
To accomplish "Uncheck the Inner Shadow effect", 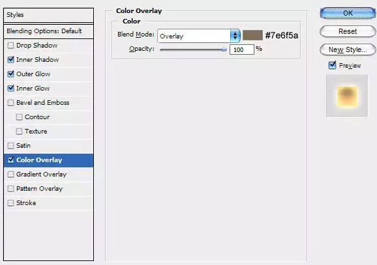I will 10,59.
